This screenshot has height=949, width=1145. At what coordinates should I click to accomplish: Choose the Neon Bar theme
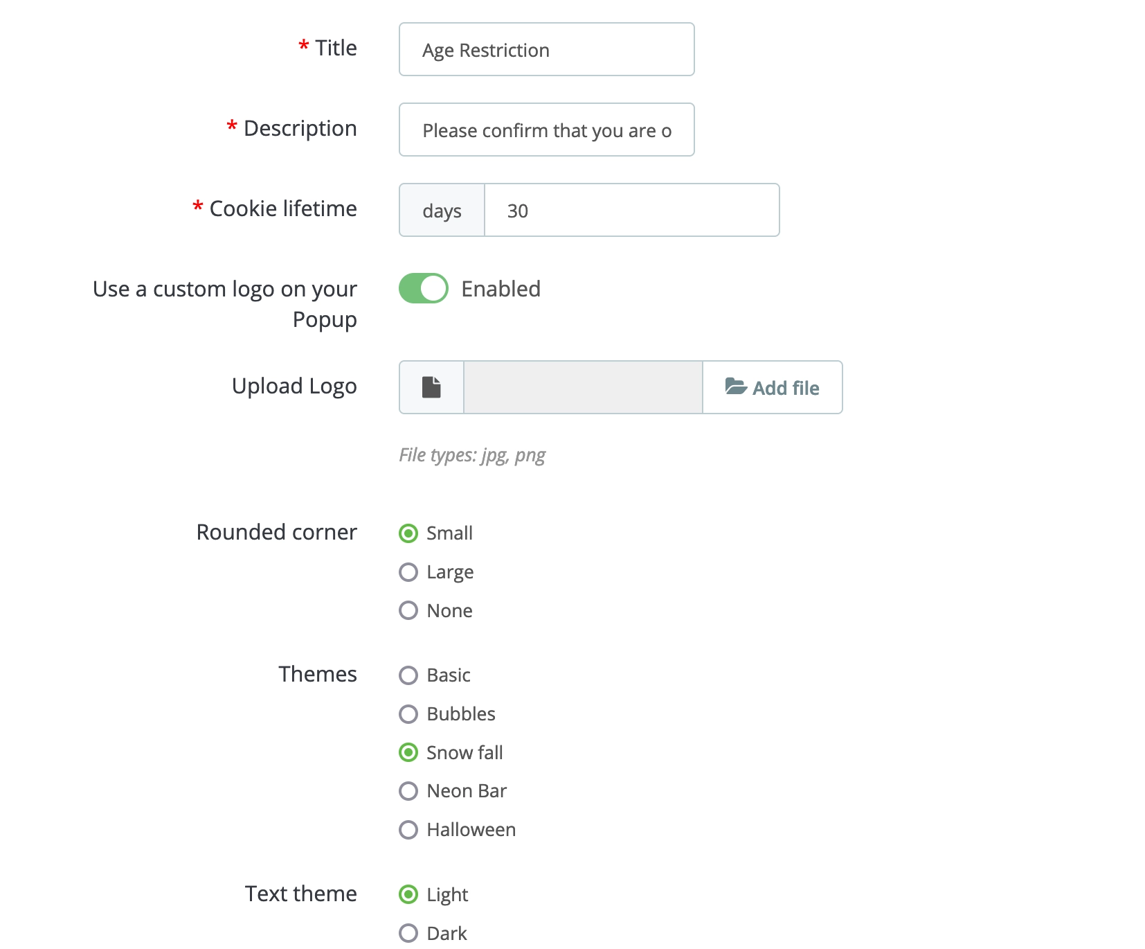[x=409, y=791]
